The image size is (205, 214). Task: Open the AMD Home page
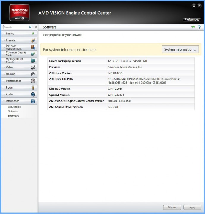[15, 107]
